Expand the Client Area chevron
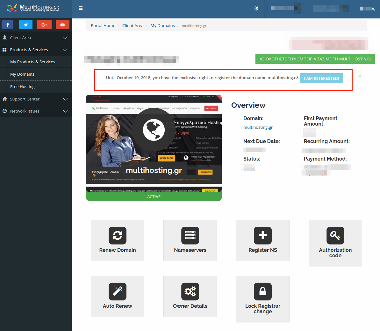The height and width of the screenshot is (331, 380). (65, 38)
